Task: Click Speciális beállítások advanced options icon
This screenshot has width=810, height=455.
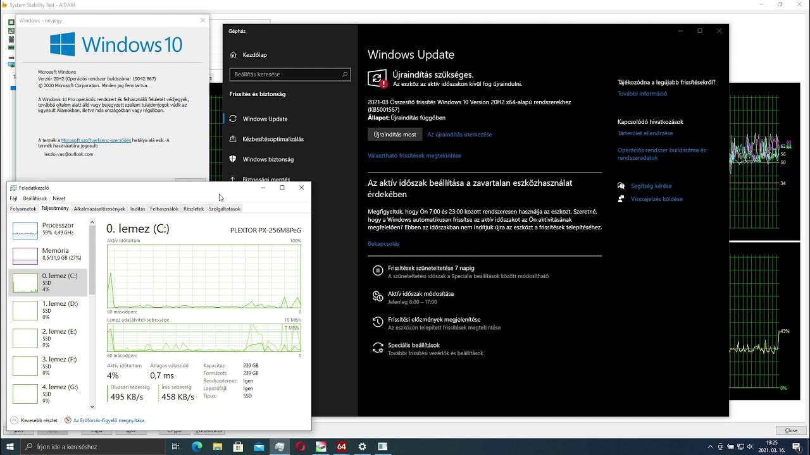Action: click(378, 348)
